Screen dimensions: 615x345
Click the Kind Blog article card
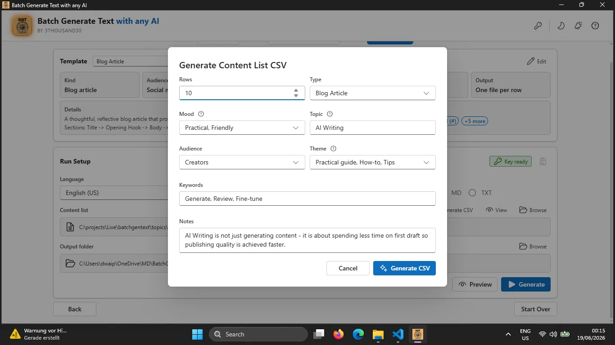(99, 85)
